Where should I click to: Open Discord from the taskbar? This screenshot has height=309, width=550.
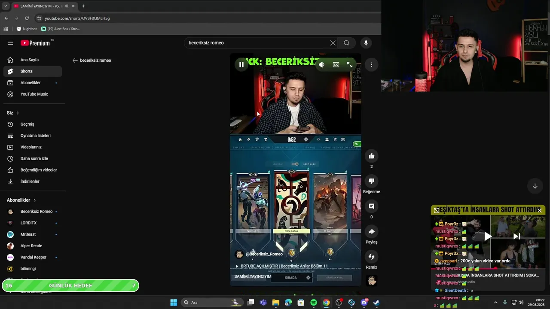pyautogui.click(x=364, y=303)
